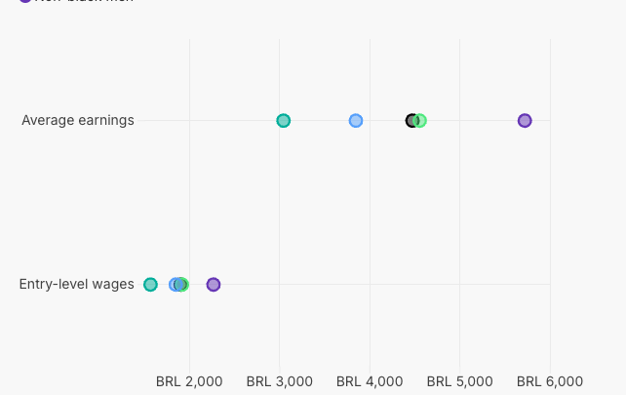The width and height of the screenshot is (626, 395).
Task: Click the blue dot on Average earnings row
Action: 356,121
